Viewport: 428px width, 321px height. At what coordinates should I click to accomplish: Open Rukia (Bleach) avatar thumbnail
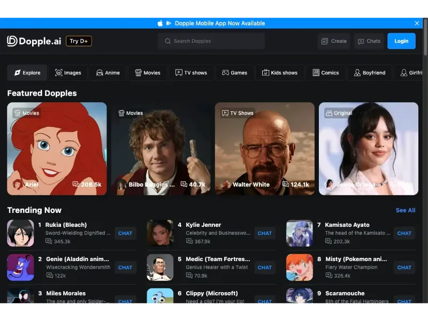(20, 233)
